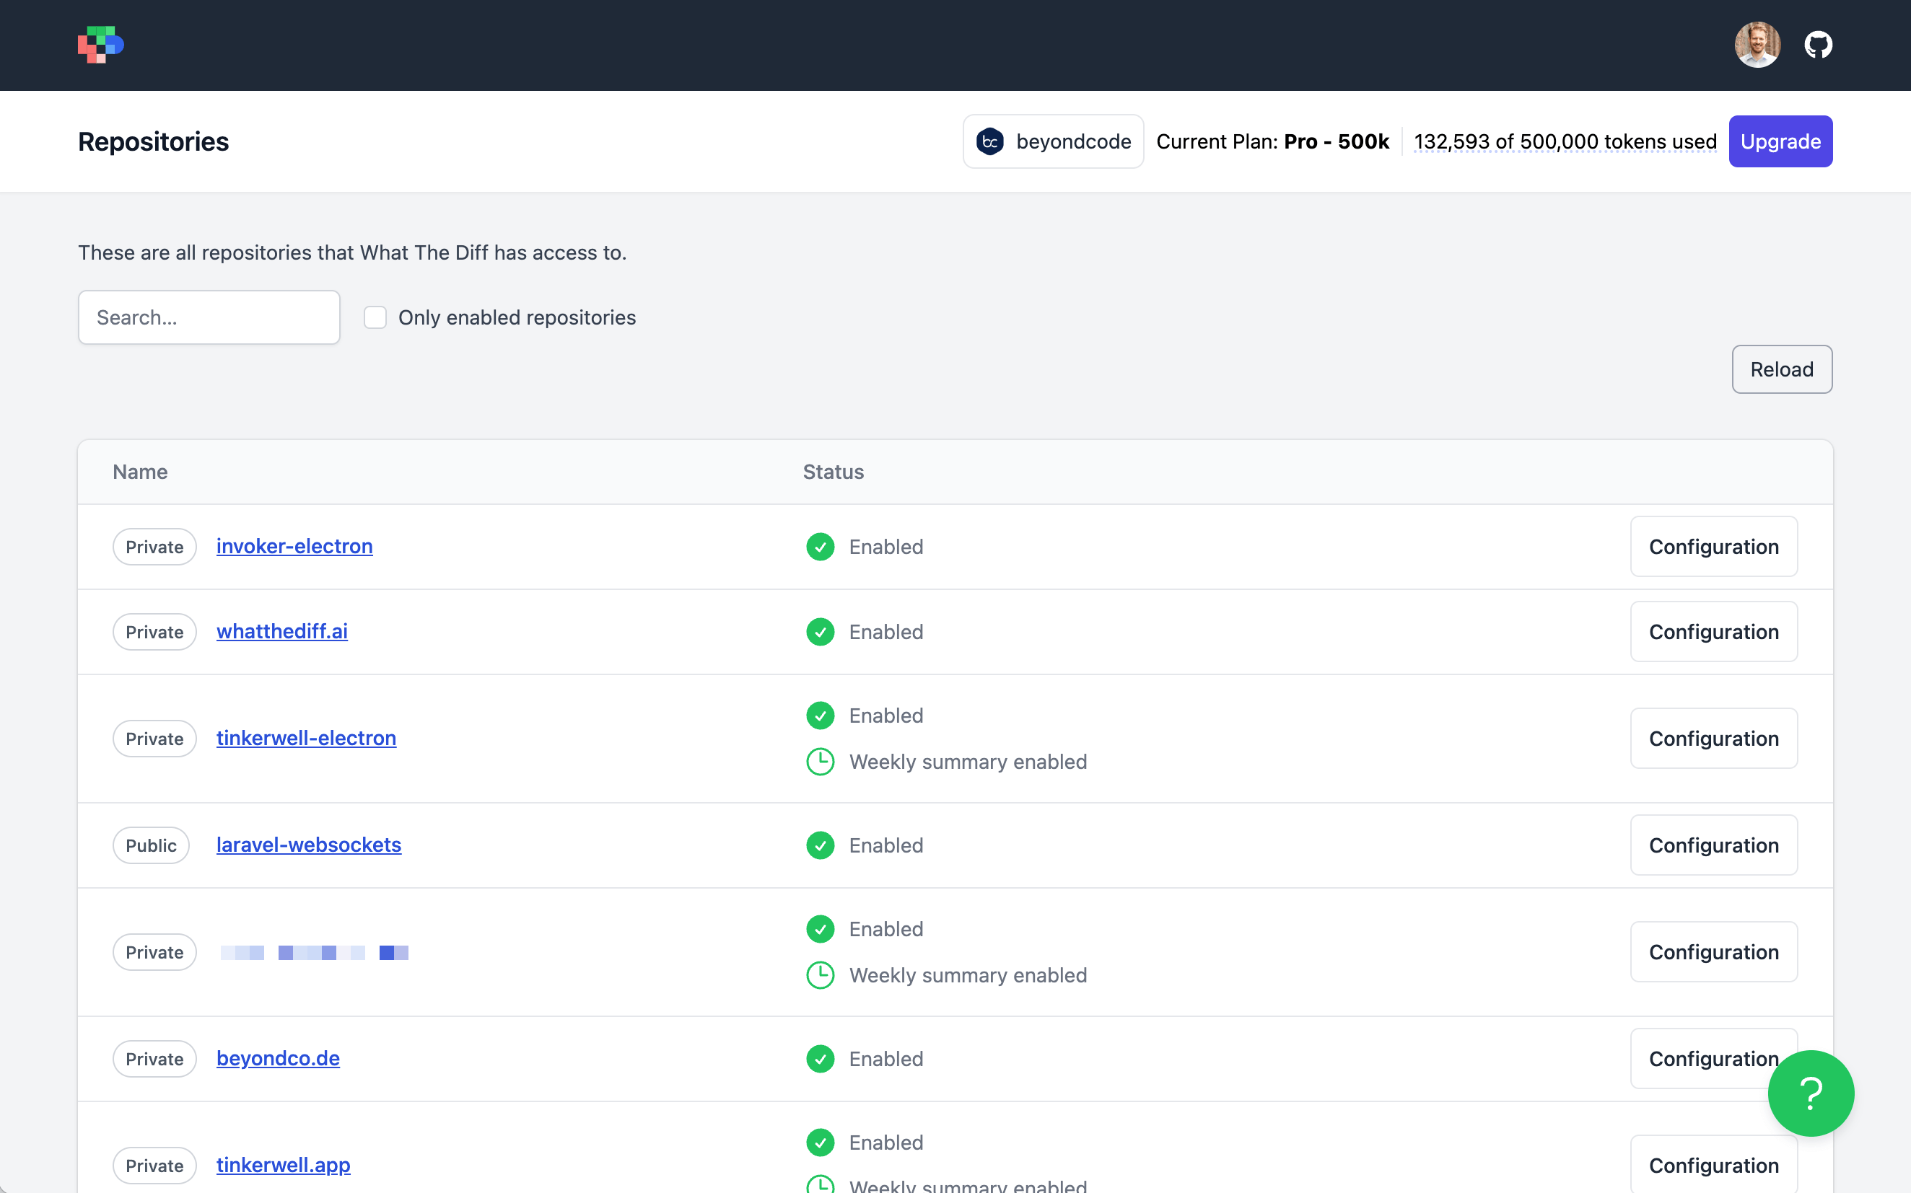Click 'Weekly summary enabled' text for tinkerwell-electron

click(x=968, y=762)
